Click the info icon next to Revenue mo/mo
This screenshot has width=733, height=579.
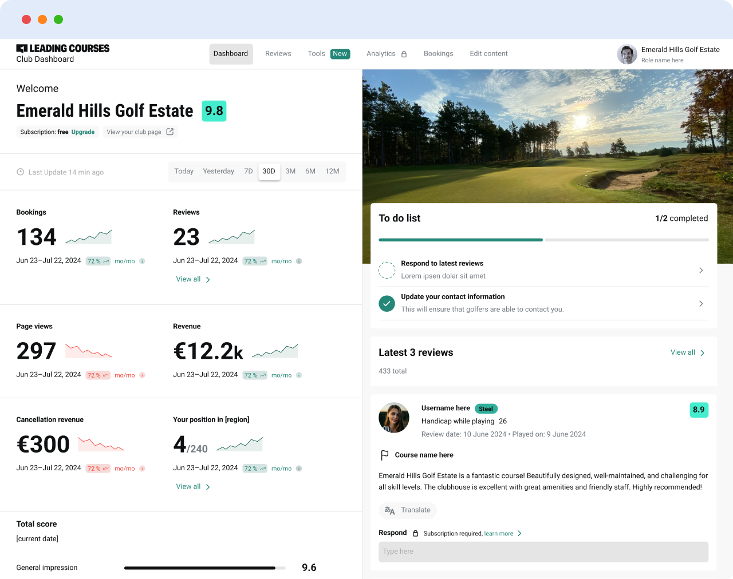[x=299, y=375]
